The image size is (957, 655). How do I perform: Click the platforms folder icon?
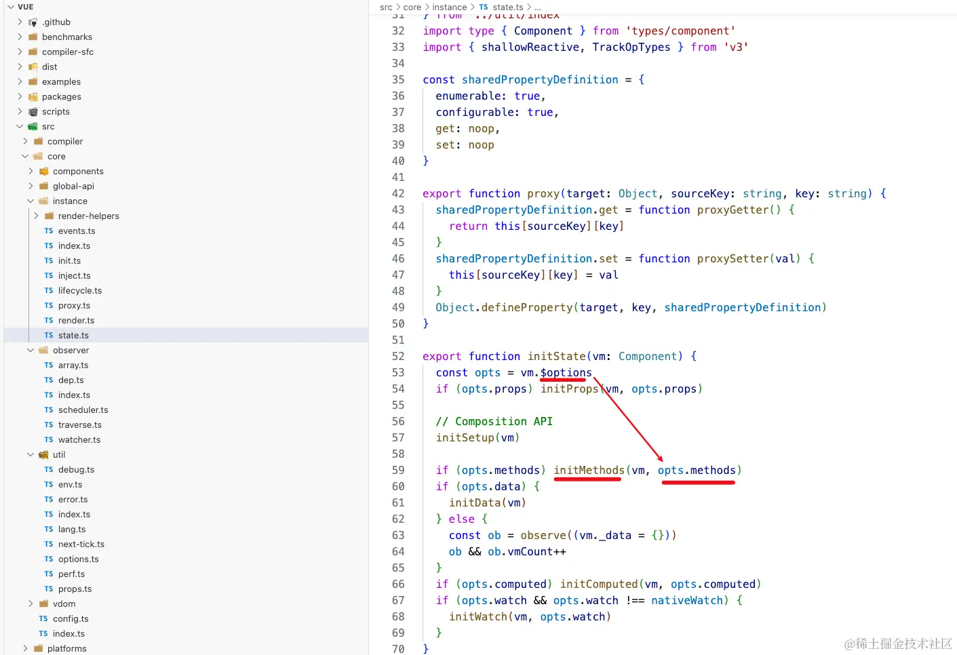(x=38, y=649)
